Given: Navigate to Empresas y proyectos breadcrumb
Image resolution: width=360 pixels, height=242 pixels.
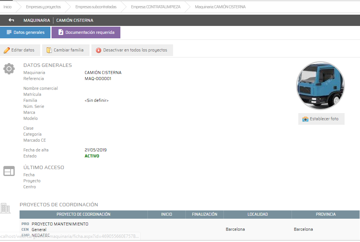Looking at the screenshot, I should tap(43, 7).
